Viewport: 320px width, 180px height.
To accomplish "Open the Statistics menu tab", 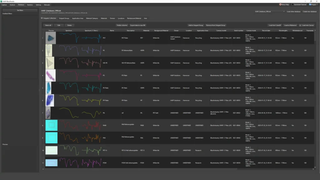I will coord(30,5).
